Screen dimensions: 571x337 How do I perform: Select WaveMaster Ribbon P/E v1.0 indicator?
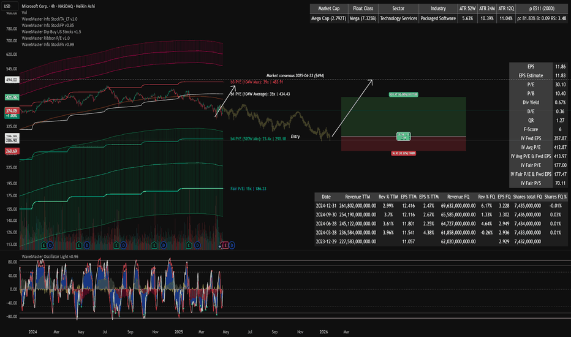[x=45, y=38]
